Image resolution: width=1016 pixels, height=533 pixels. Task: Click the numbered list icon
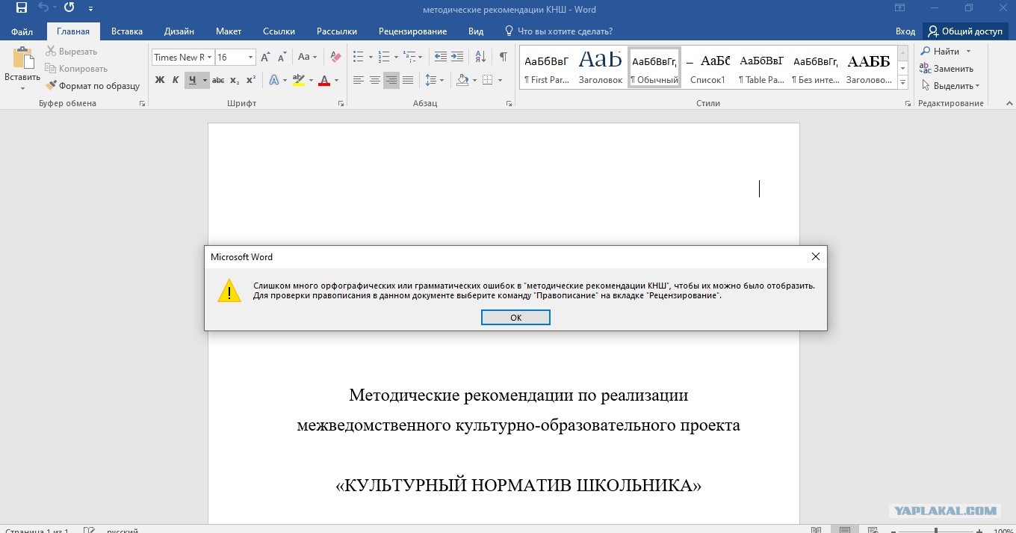[384, 58]
